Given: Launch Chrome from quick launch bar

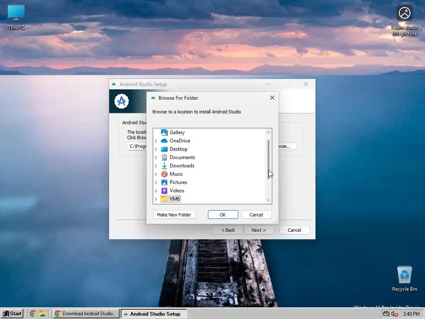Looking at the screenshot, I should (x=33, y=314).
